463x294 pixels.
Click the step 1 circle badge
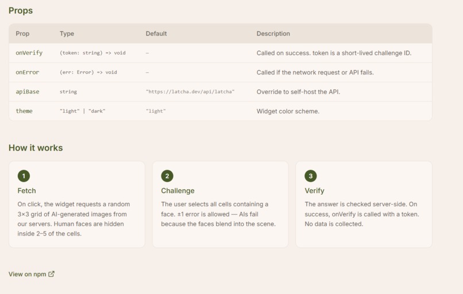point(24,176)
